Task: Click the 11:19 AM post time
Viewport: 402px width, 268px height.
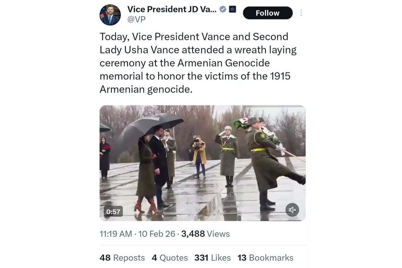Action: 116,234
